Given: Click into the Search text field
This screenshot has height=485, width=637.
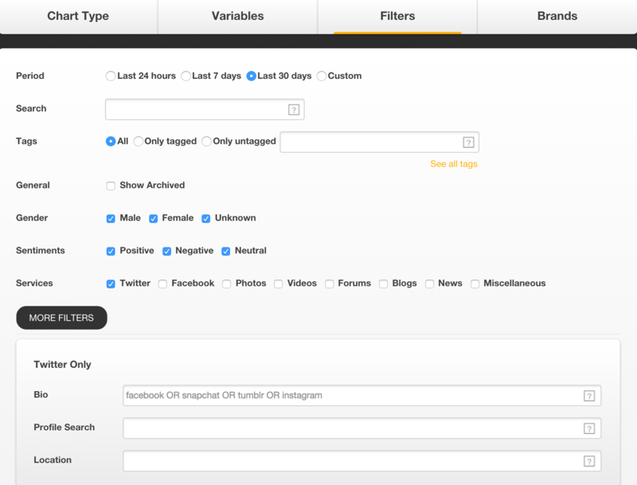Looking at the screenshot, I should (x=195, y=110).
